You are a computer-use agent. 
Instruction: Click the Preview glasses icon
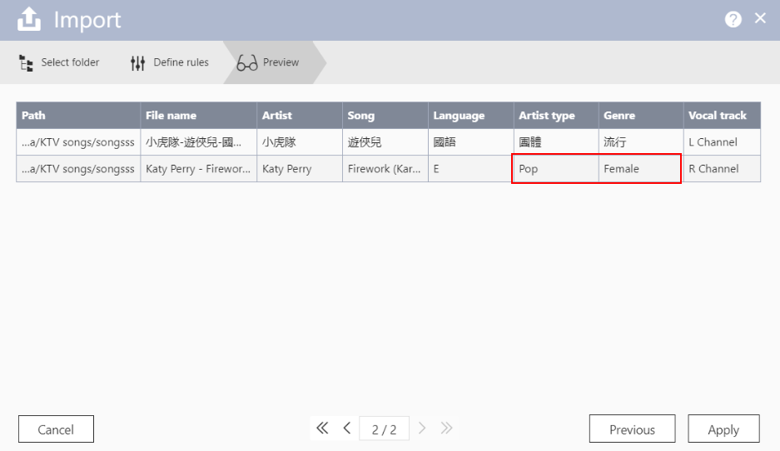click(x=247, y=63)
